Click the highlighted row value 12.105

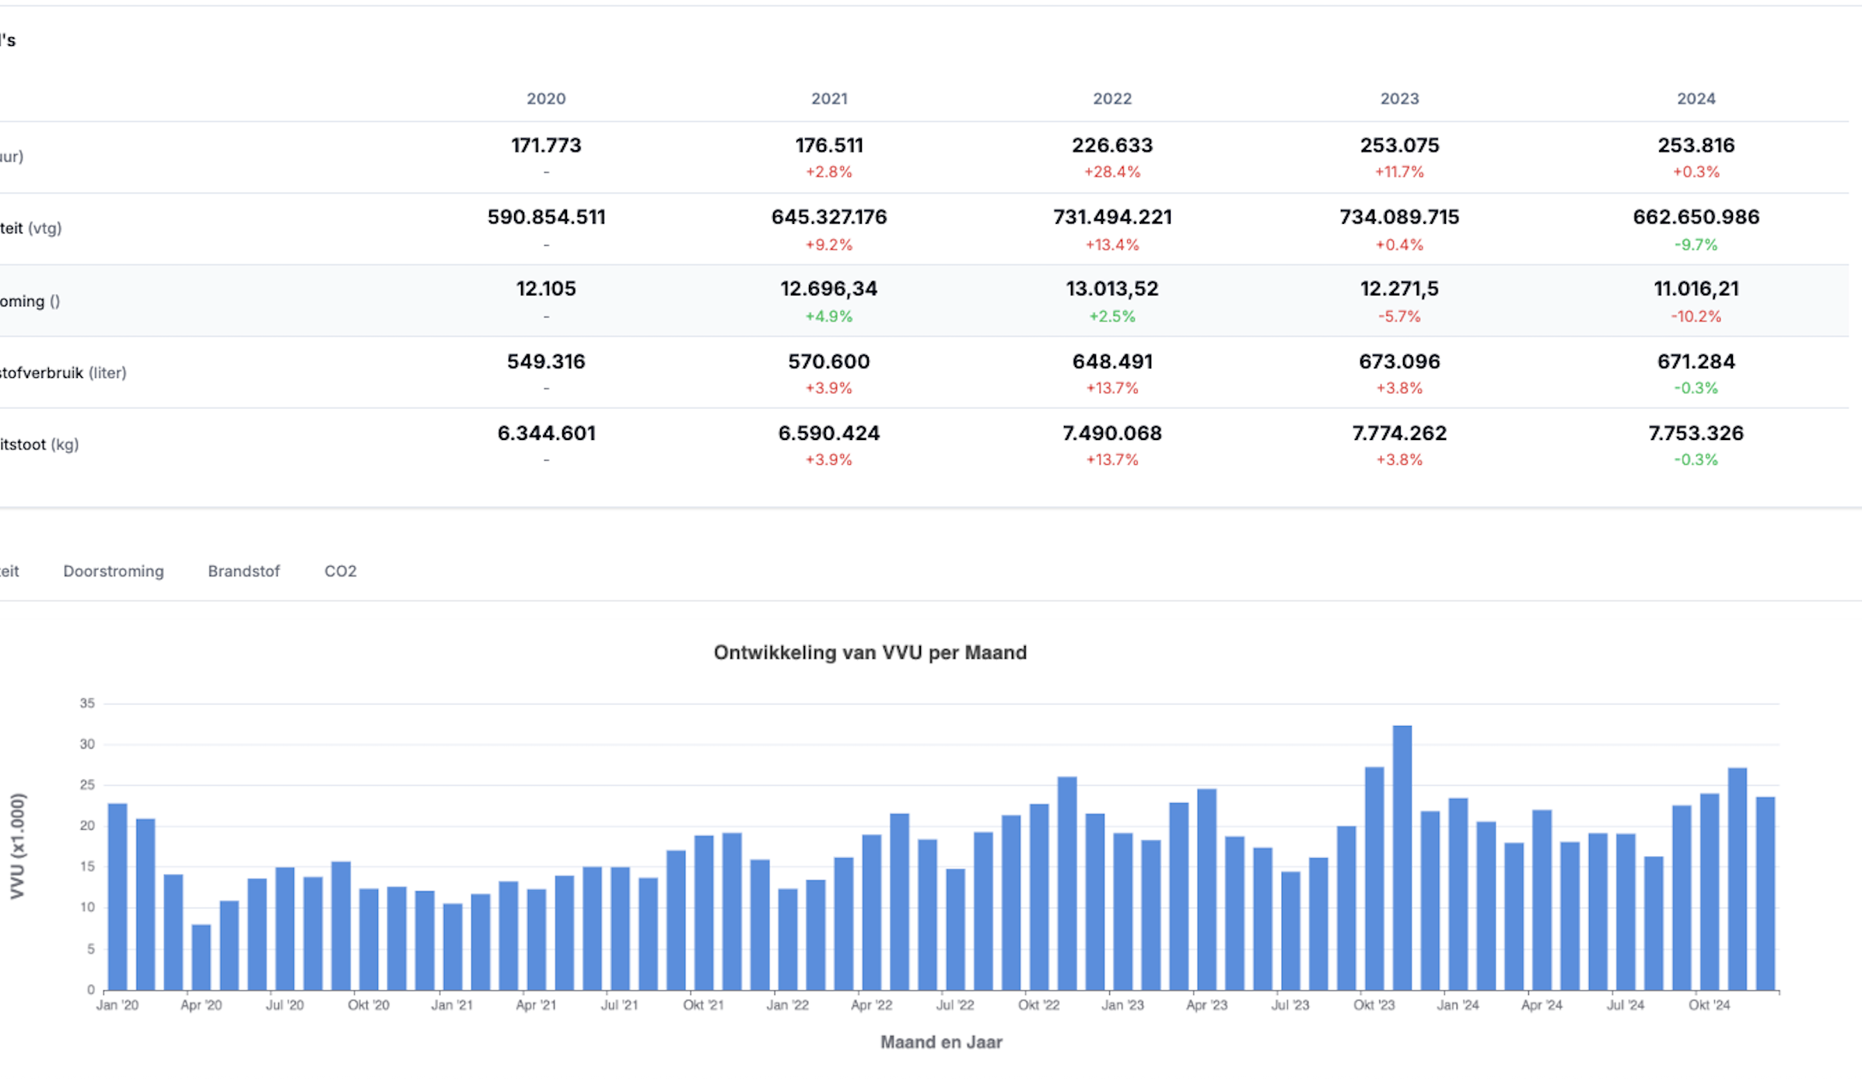click(x=546, y=289)
